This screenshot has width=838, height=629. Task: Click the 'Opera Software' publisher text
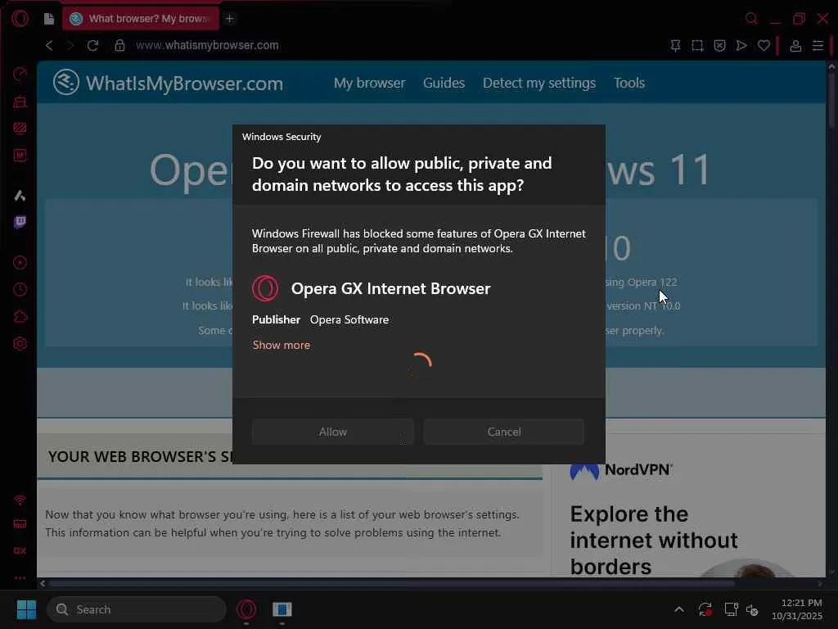349,320
